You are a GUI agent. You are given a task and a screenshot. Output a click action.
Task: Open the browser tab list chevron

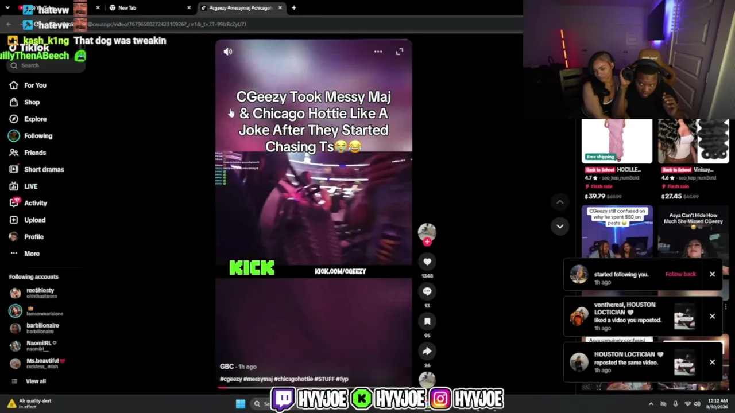(x=9, y=8)
